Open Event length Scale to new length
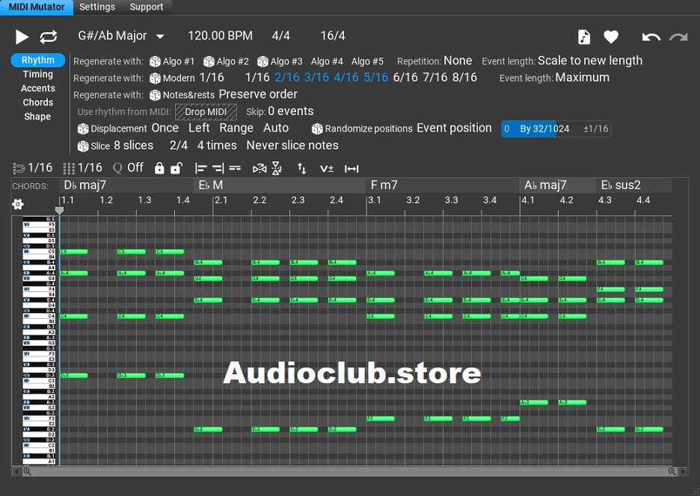 point(589,61)
